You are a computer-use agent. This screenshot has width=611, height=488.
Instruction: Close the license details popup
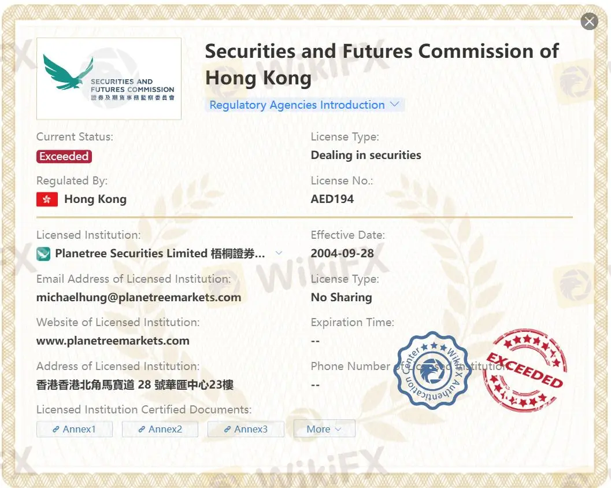(x=589, y=22)
